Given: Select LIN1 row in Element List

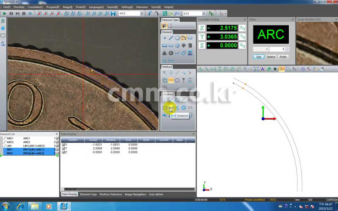Looking at the screenshot, I should (29, 146).
